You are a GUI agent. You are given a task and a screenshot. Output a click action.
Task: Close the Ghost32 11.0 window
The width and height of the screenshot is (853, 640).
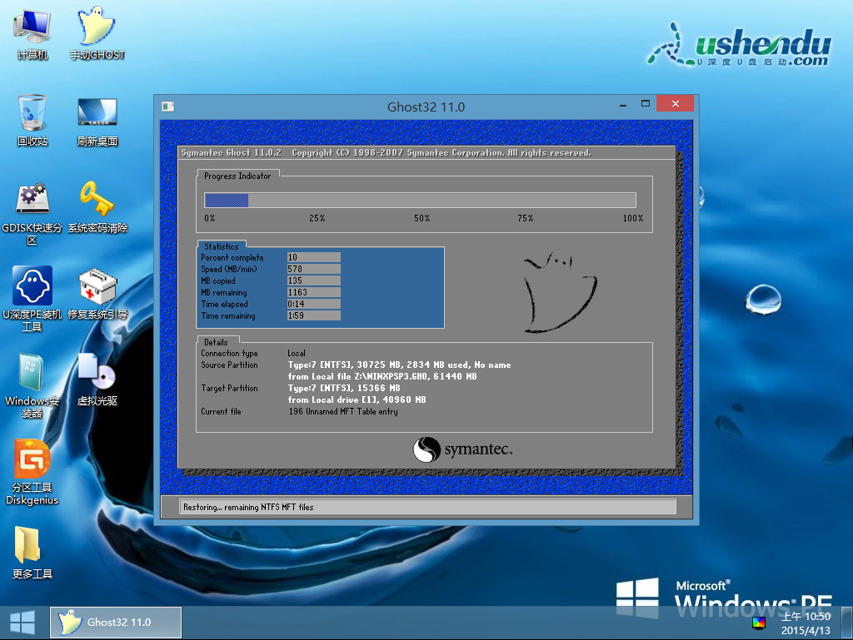coord(675,104)
